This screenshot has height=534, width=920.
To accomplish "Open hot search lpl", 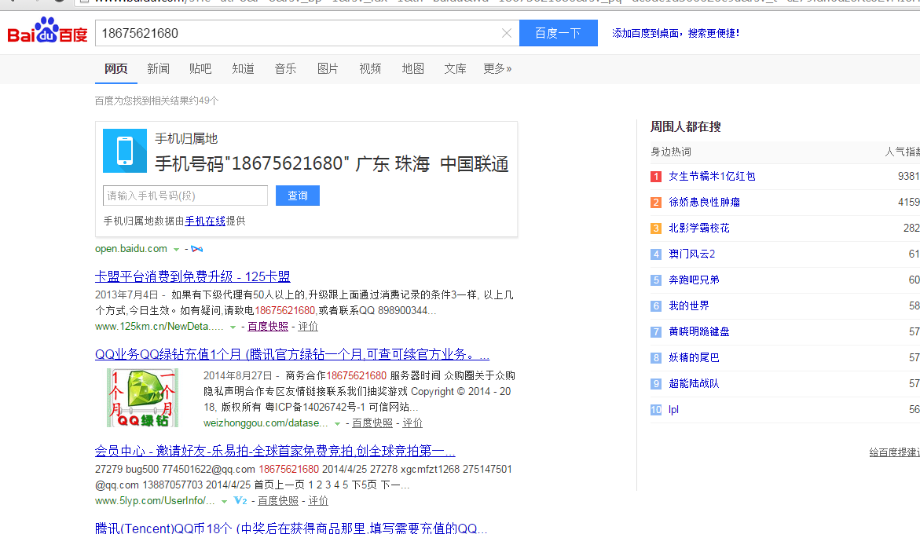I will 673,410.
